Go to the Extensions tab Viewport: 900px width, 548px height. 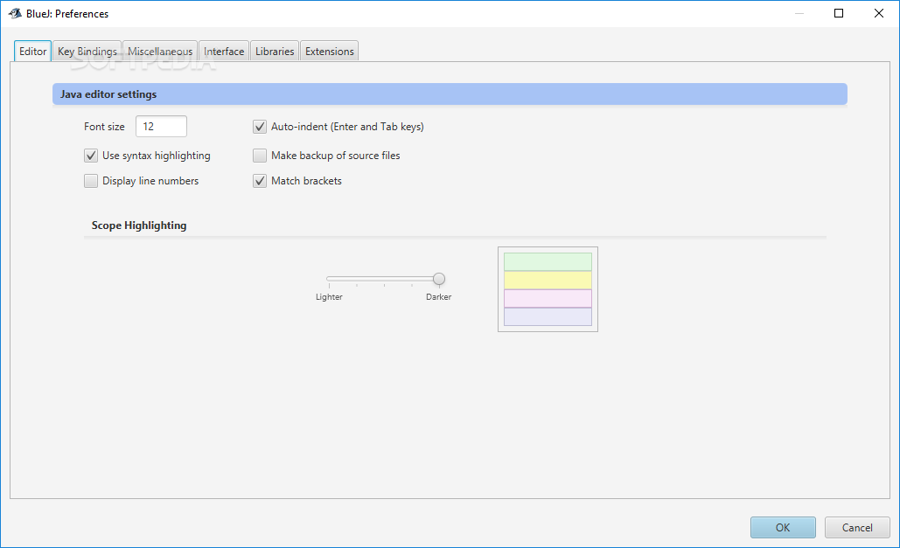[x=330, y=51]
